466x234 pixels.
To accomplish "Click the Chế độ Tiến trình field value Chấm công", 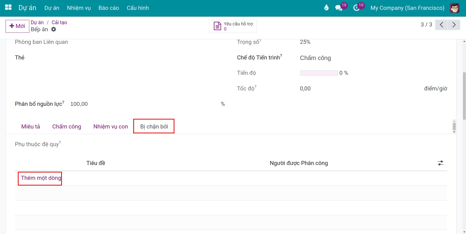I will pyautogui.click(x=315, y=58).
